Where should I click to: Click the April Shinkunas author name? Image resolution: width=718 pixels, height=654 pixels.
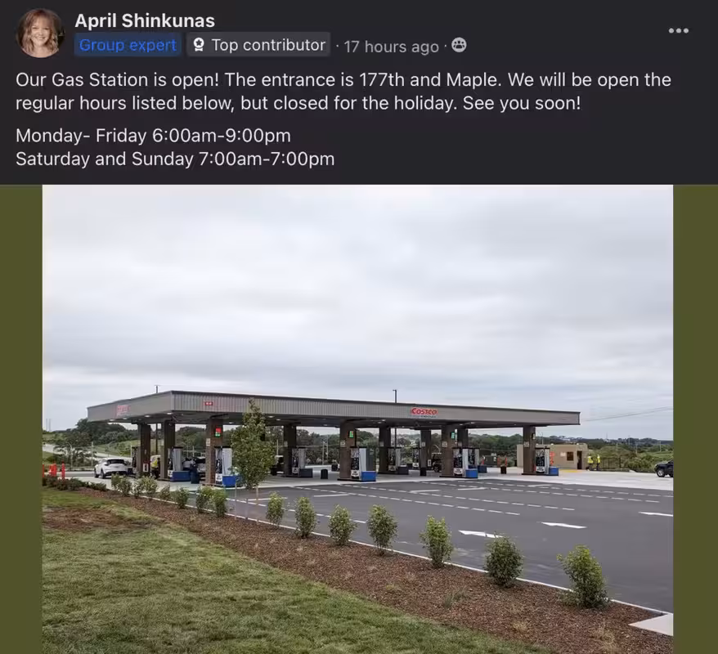tap(145, 20)
